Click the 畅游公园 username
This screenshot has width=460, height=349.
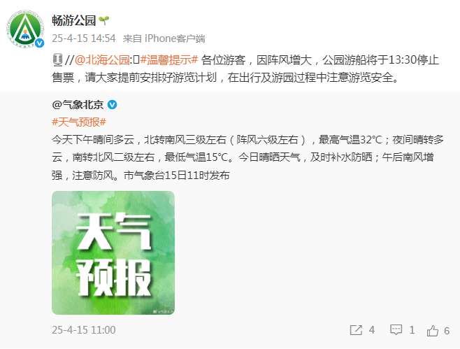tap(74, 20)
